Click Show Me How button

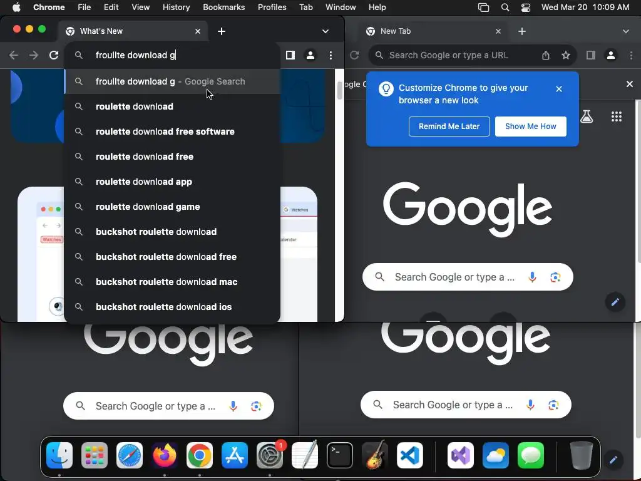coord(531,127)
